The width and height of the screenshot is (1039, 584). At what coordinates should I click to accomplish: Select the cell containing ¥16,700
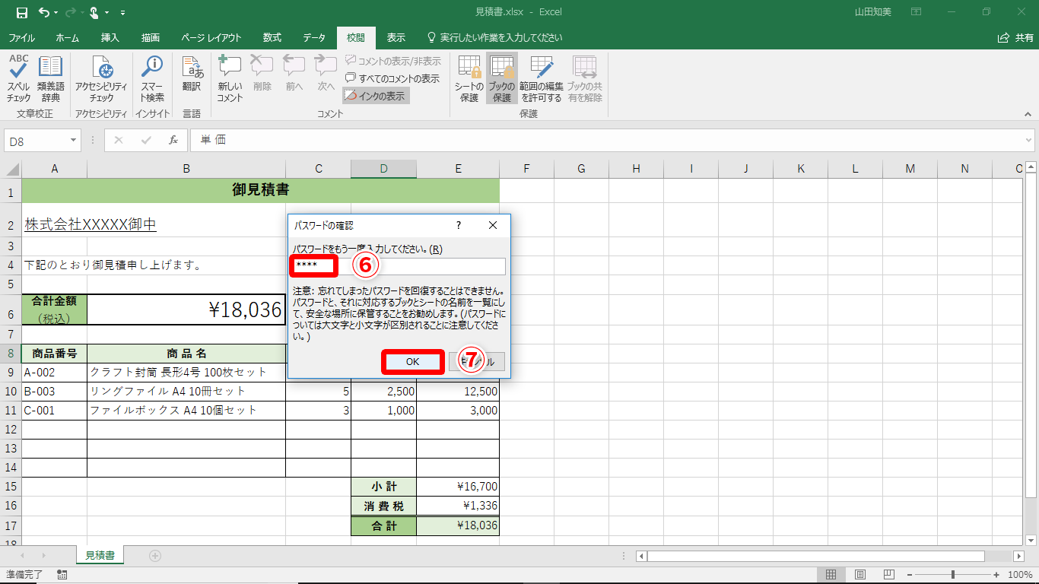pyautogui.click(x=458, y=487)
